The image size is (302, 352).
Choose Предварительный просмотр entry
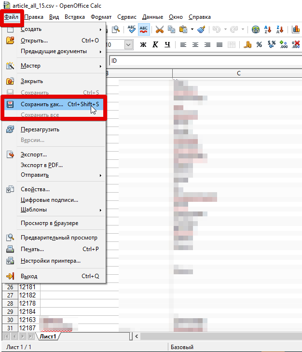(x=54, y=238)
